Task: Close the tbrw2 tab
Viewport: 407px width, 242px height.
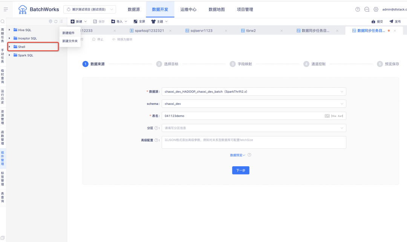Action: point(282,31)
